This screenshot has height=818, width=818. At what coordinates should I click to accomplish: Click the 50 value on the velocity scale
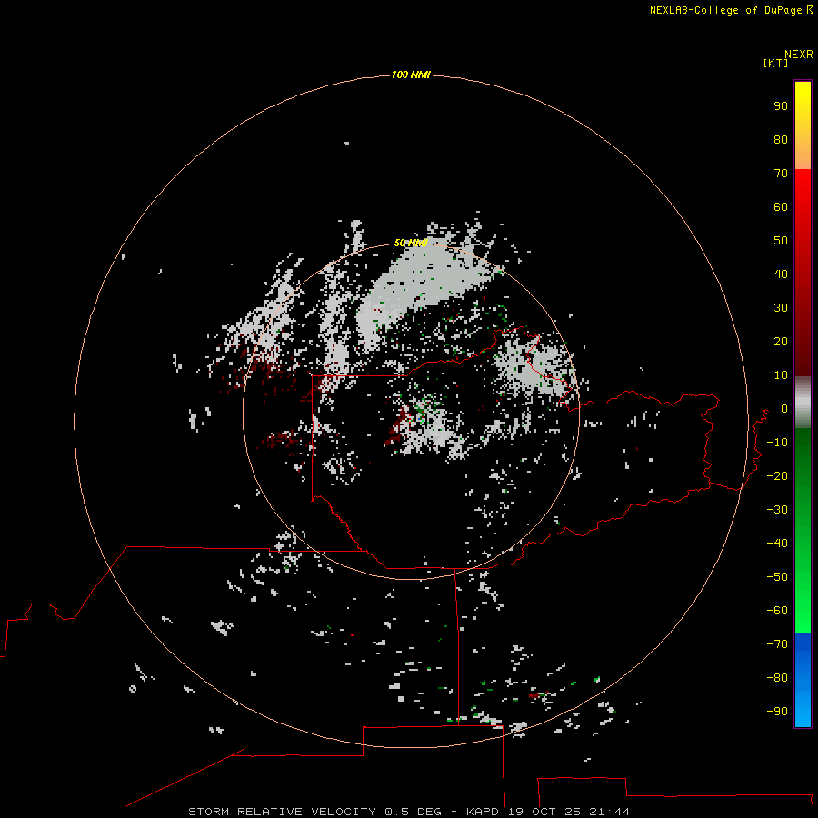(x=781, y=241)
